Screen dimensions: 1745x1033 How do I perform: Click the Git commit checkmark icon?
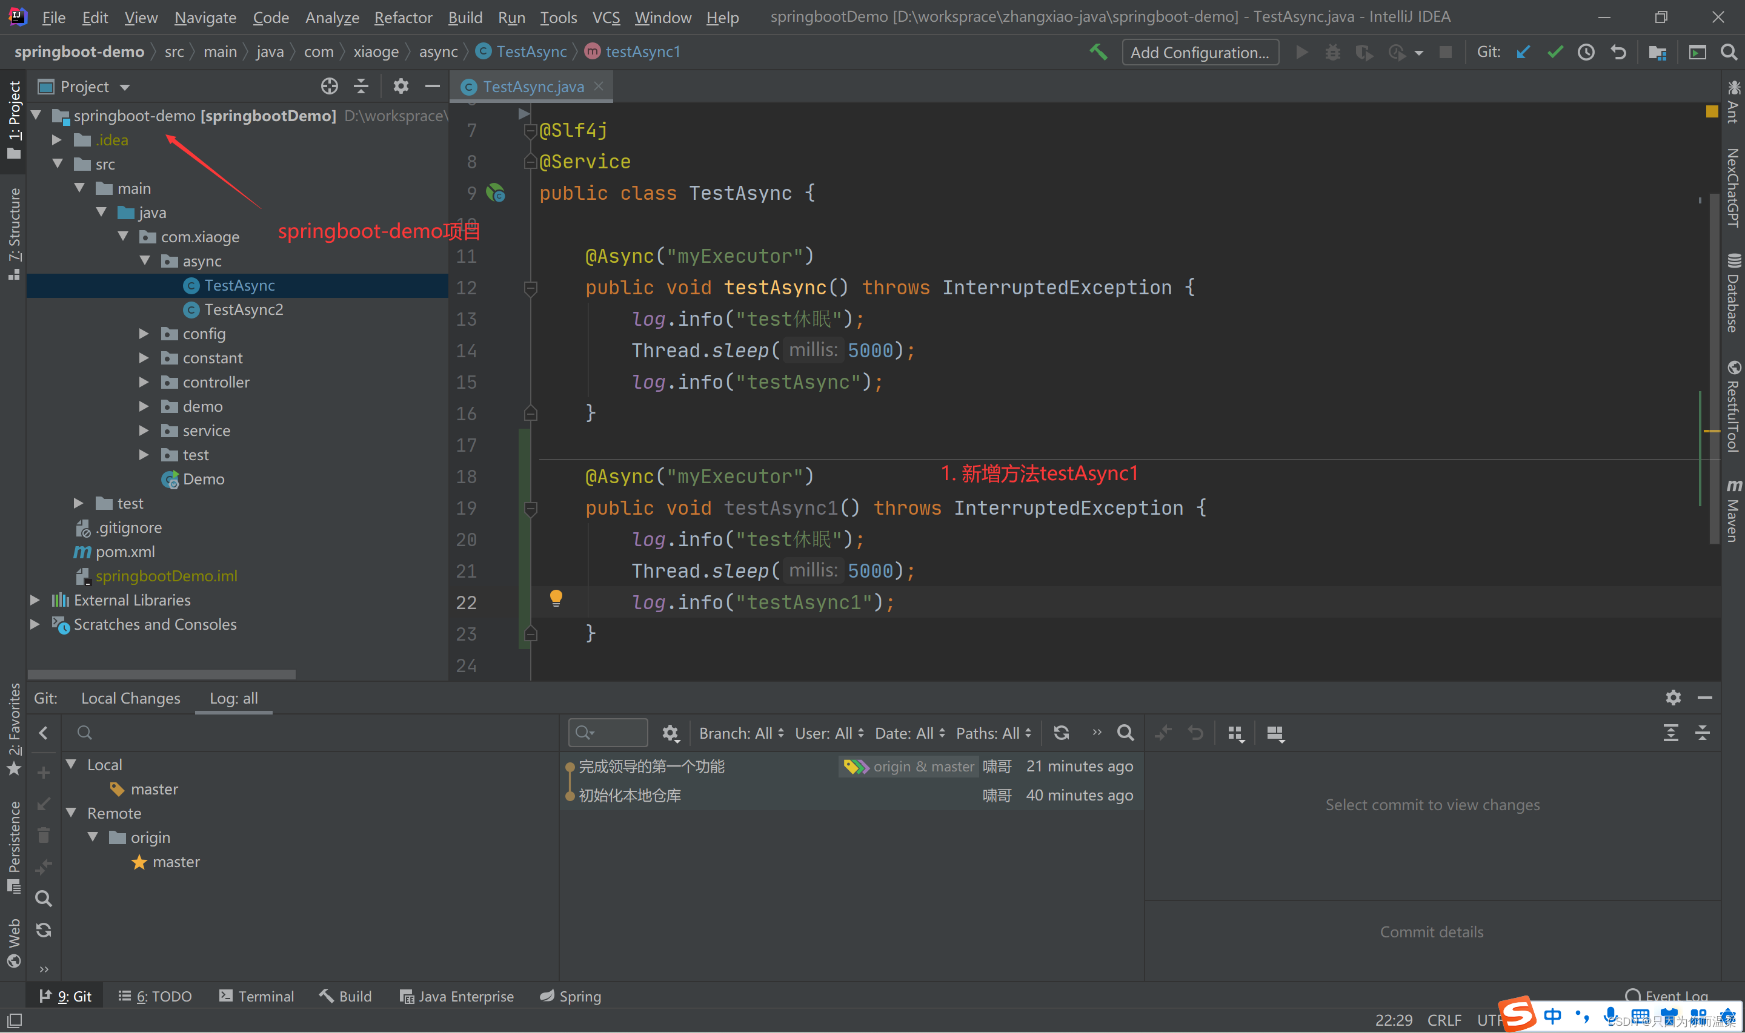pos(1555,52)
